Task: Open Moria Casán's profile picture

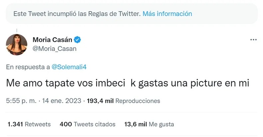Action: [17, 44]
